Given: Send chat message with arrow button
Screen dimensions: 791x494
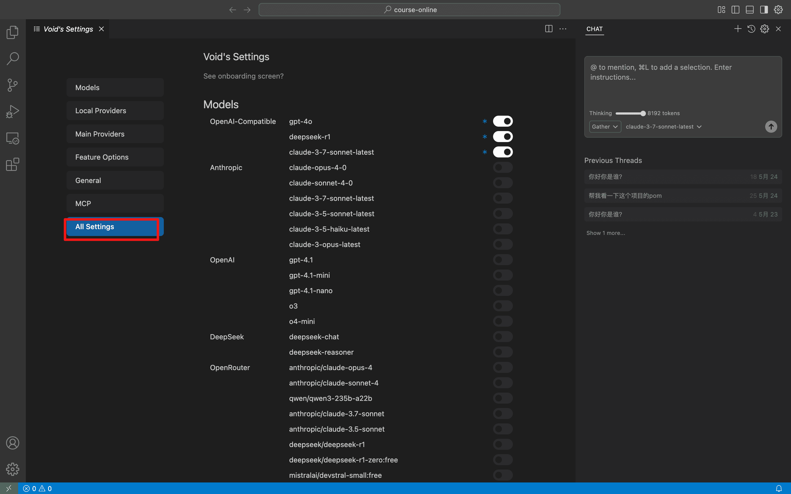Looking at the screenshot, I should pyautogui.click(x=771, y=126).
